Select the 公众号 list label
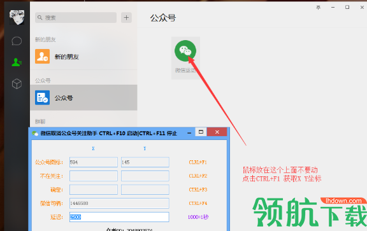The image size is (367, 231). coord(64,98)
